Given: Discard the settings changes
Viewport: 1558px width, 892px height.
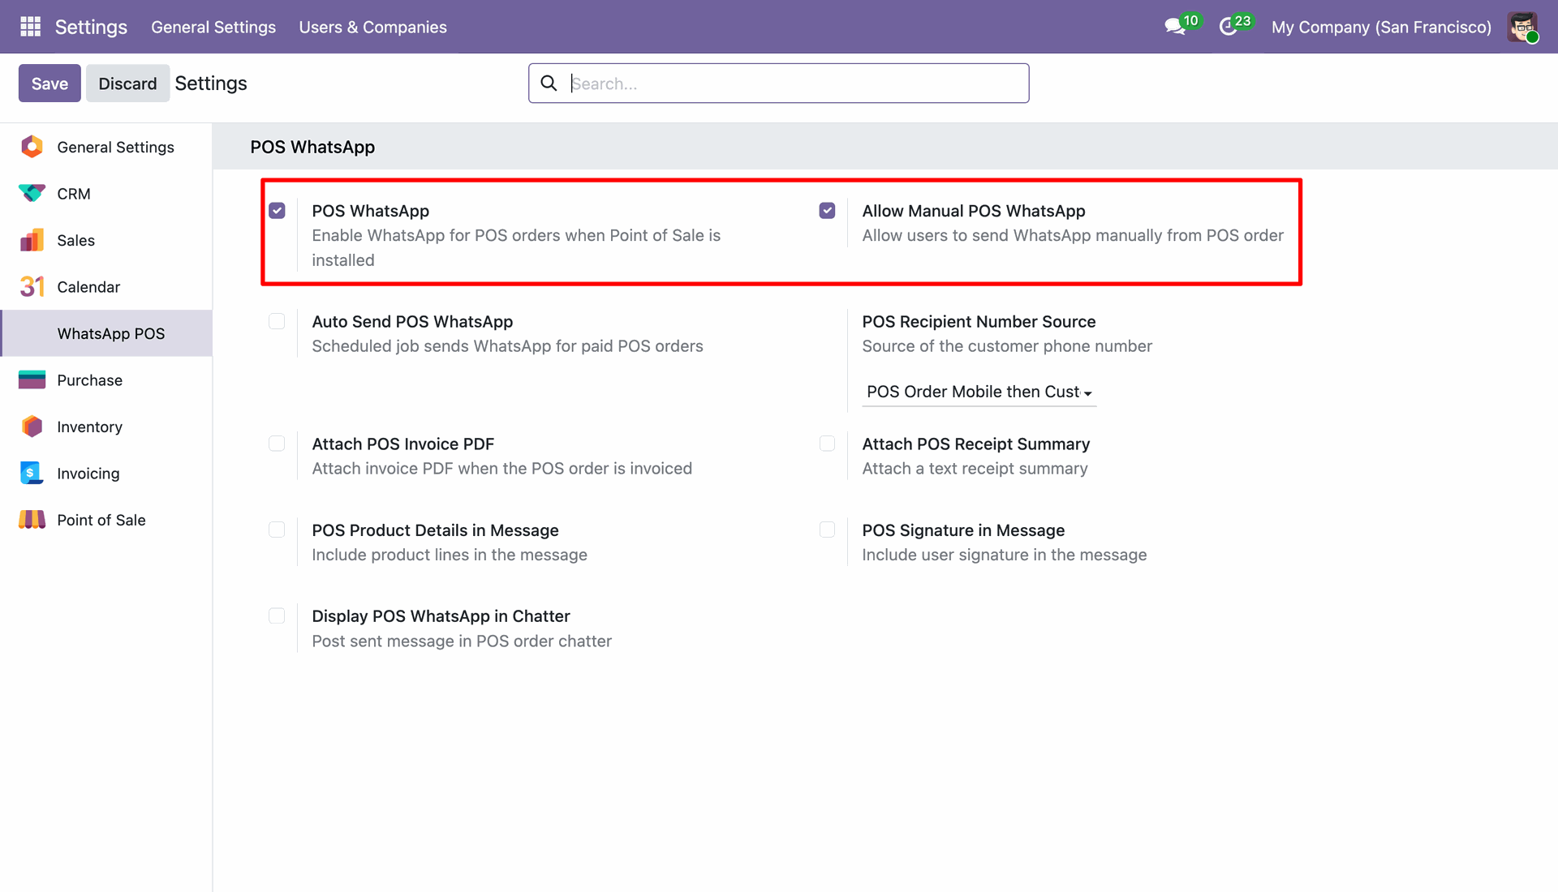Looking at the screenshot, I should (x=127, y=84).
